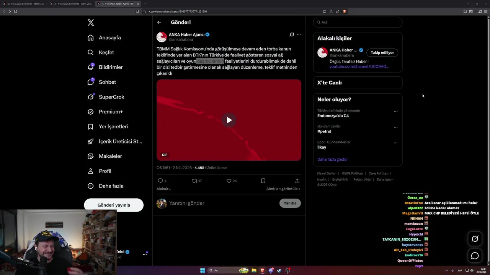Open Steam from the taskbar

[x=279, y=270]
